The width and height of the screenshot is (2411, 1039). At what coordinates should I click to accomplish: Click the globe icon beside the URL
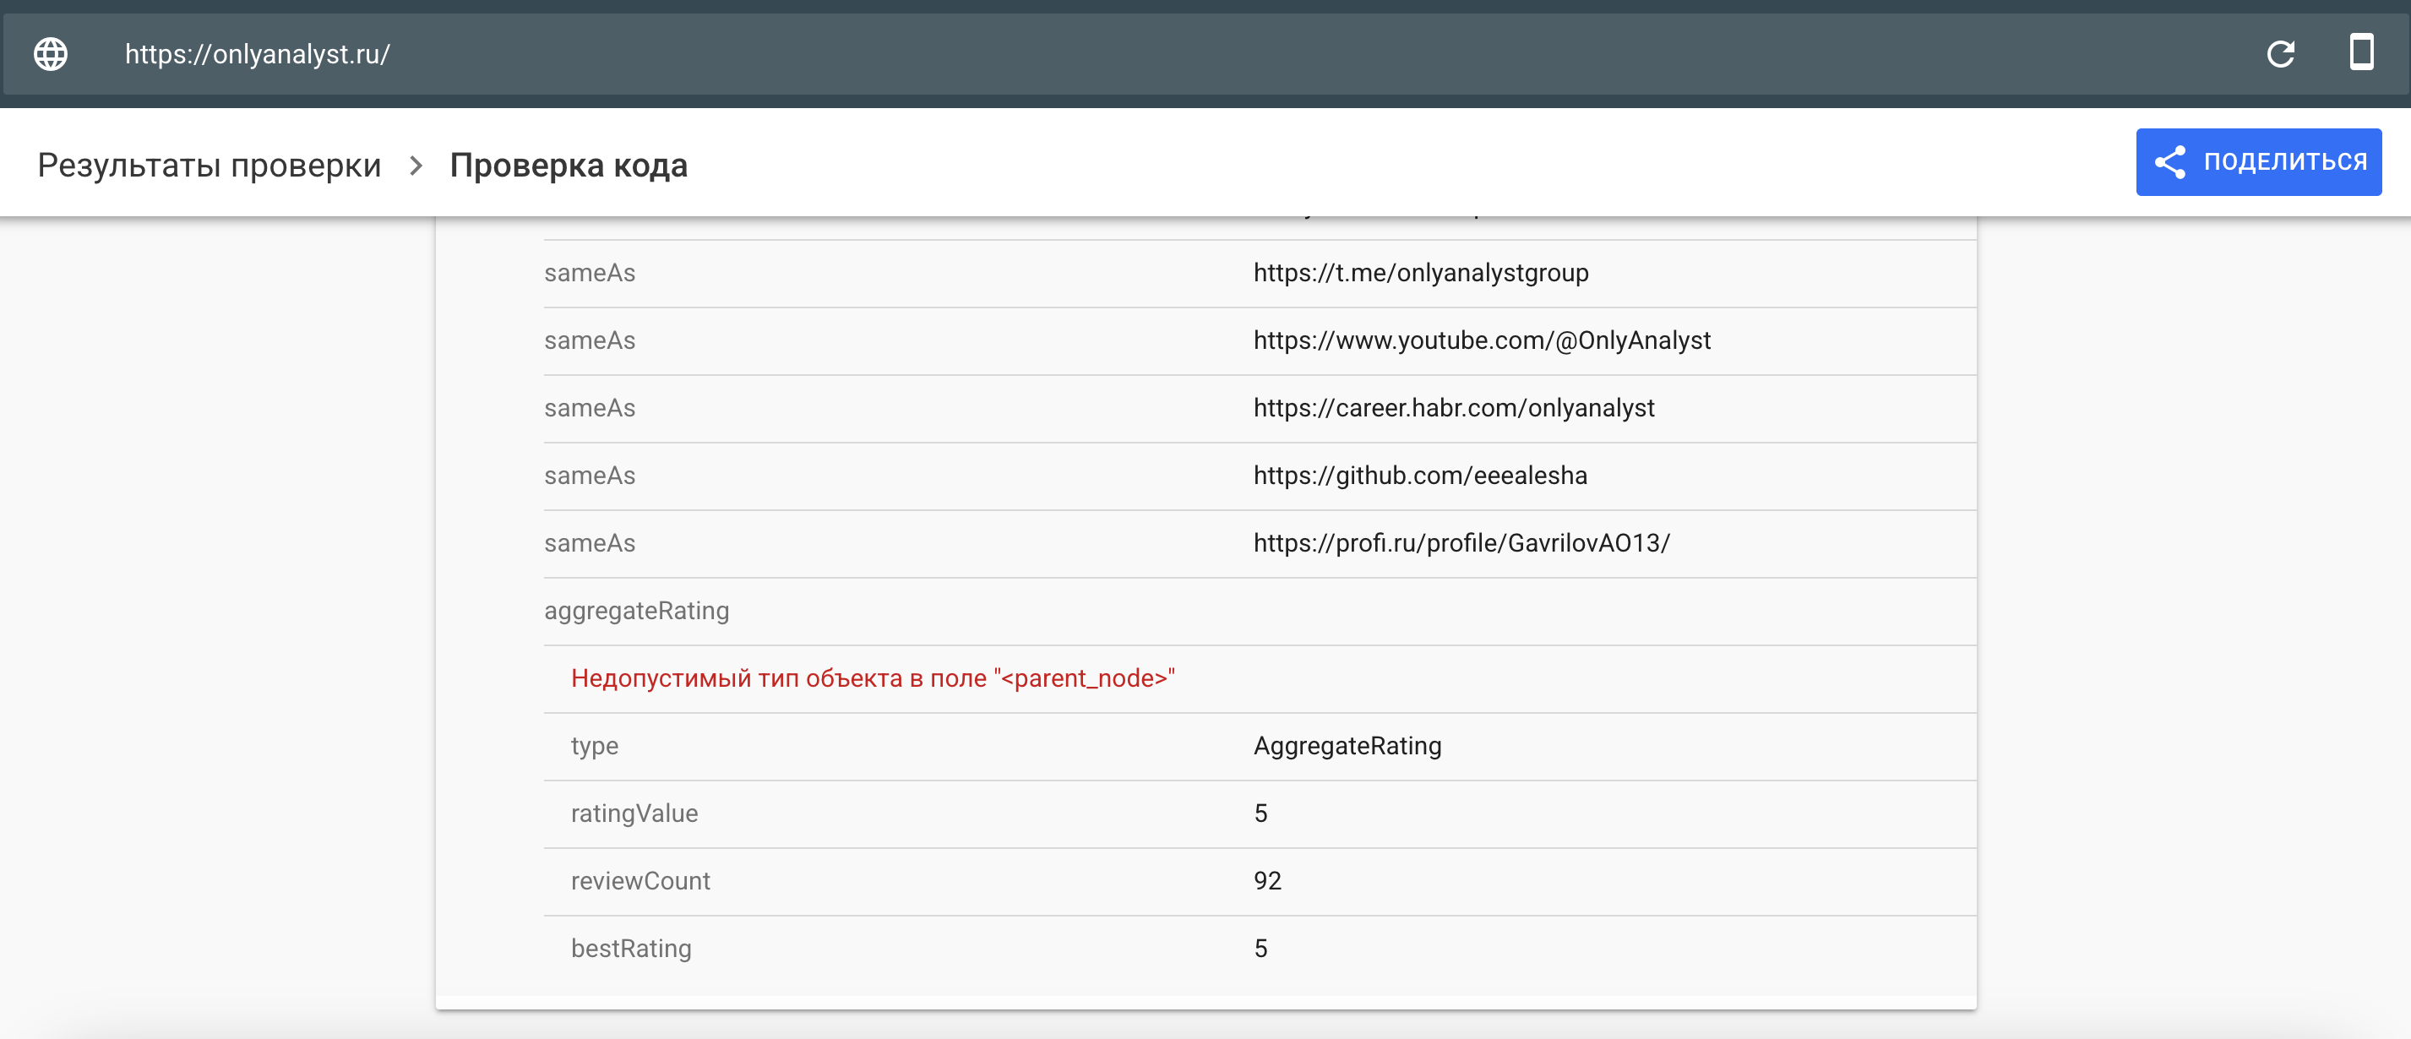(x=51, y=54)
